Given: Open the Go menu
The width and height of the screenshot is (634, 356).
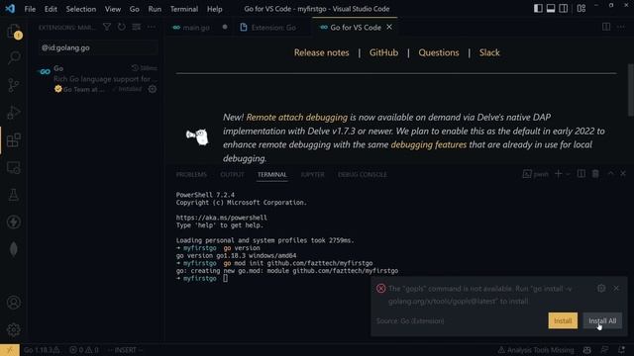Looking at the screenshot, I should tap(135, 9).
